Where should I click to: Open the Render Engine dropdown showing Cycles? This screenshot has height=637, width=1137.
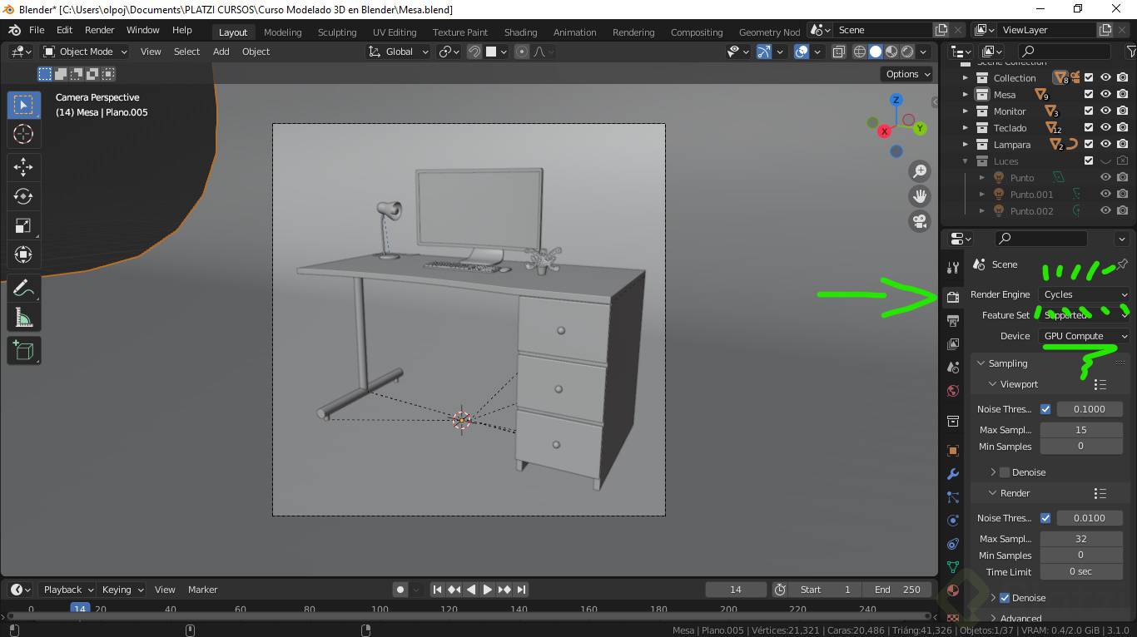(1085, 294)
